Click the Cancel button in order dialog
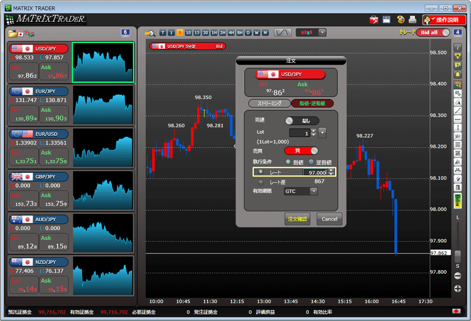 [x=329, y=219]
